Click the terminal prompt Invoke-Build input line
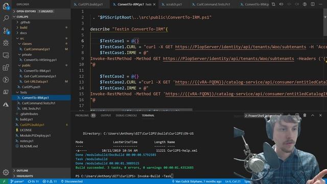327x184 pixels. pyautogui.click(x=124, y=176)
